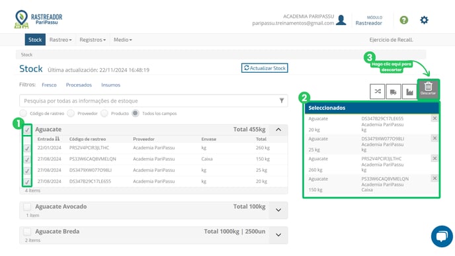The width and height of the screenshot is (455, 256).
Task: Expand the Aguacate Avocado group
Action: click(x=278, y=210)
